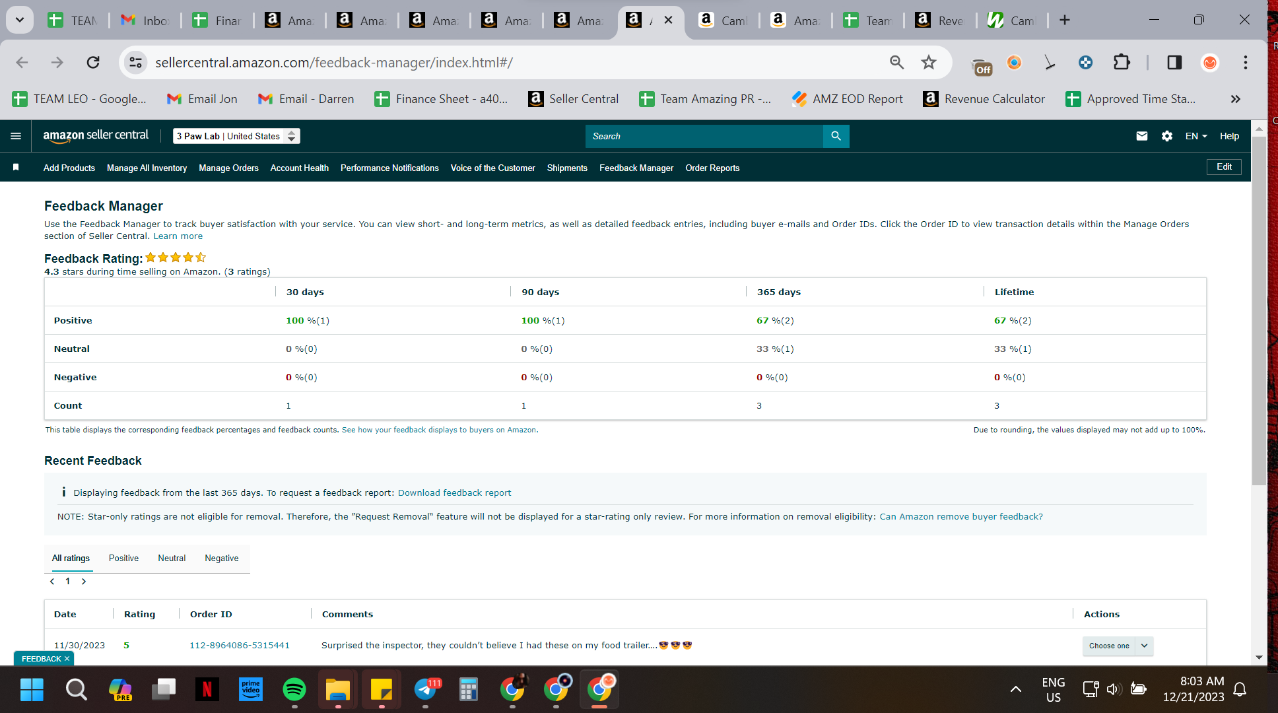Switch to the Positive feedback tab
This screenshot has height=713, width=1278.
[123, 559]
